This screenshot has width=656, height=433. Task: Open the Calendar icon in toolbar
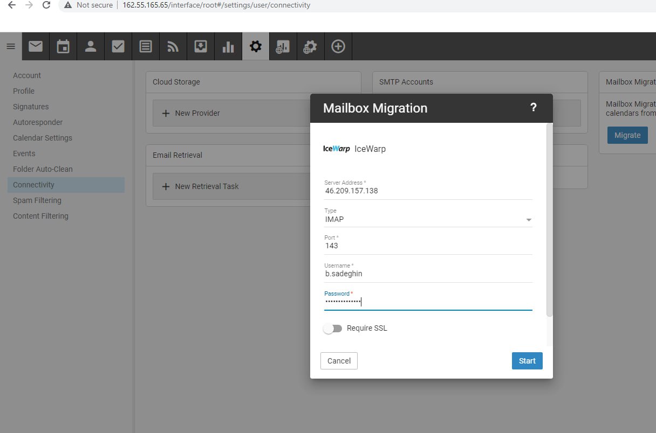pos(63,46)
